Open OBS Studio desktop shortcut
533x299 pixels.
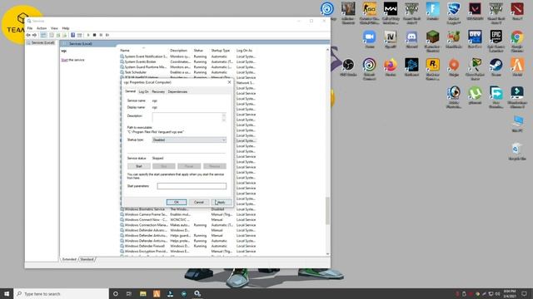[x=348, y=67]
